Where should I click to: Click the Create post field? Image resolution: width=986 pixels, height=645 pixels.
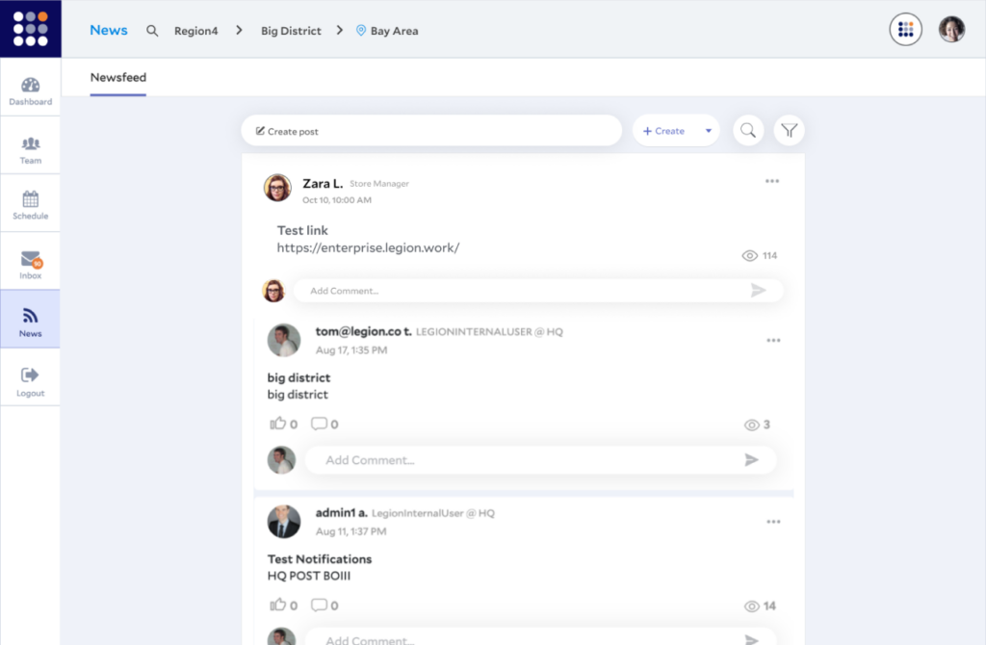click(431, 131)
